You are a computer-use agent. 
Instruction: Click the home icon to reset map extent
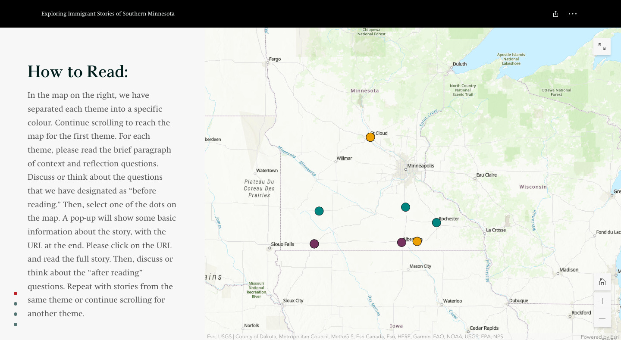pos(602,281)
